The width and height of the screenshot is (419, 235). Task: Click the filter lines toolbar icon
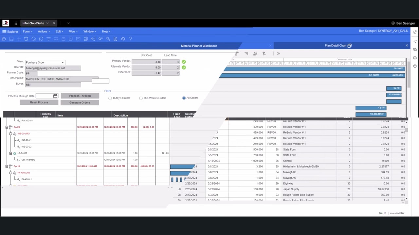pyautogui.click(x=48, y=39)
